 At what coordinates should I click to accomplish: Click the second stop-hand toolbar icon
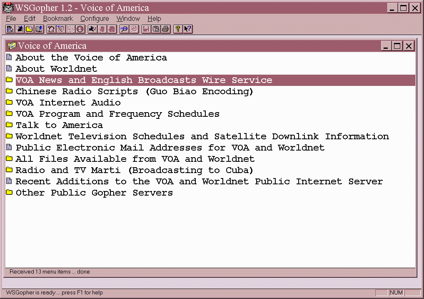pyautogui.click(x=112, y=29)
